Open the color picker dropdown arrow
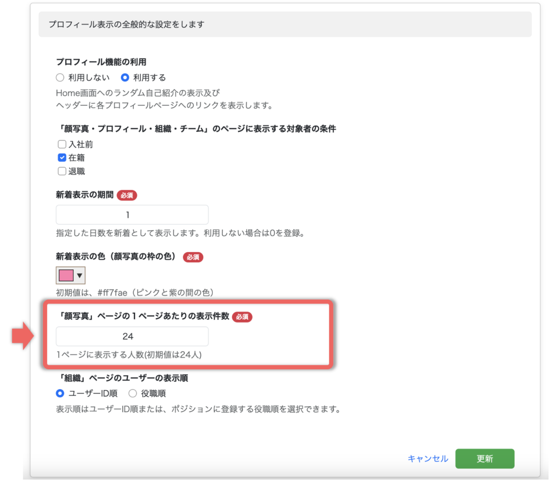This screenshot has height=487, width=556. pos(80,275)
